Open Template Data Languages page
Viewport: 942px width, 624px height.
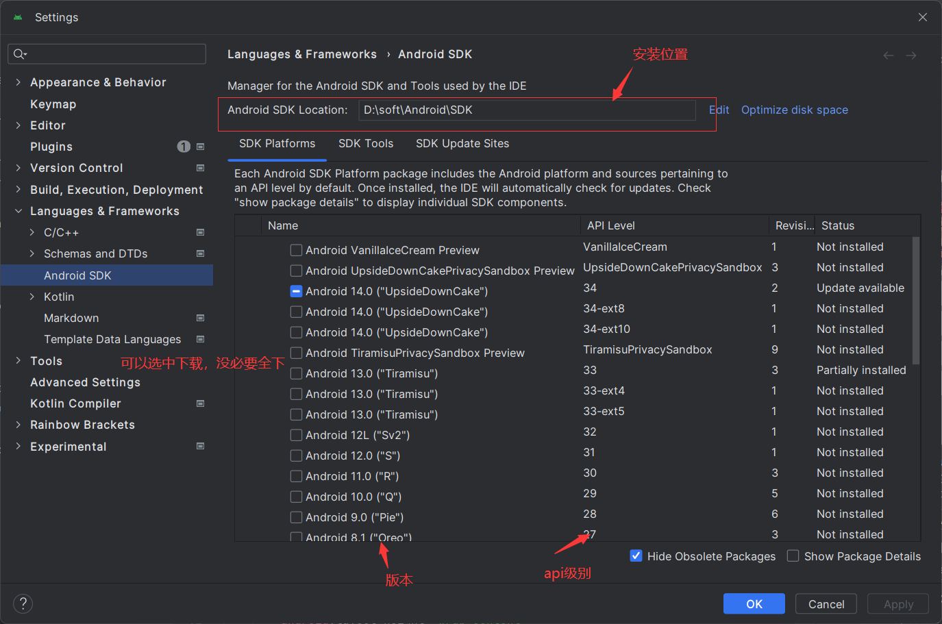coord(112,339)
